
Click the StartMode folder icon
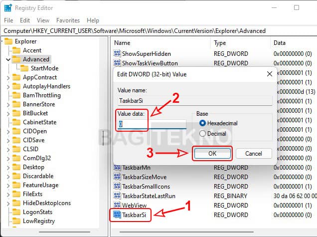point(24,68)
